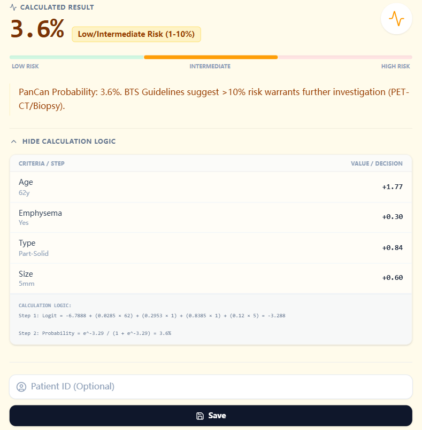Click the Hide Calculation Logic label
Image resolution: width=422 pixels, height=430 pixels.
tap(69, 142)
